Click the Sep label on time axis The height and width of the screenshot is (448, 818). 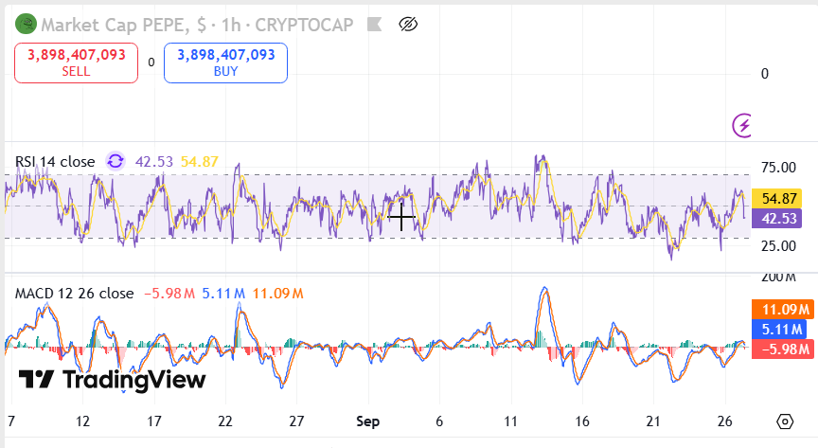click(368, 421)
